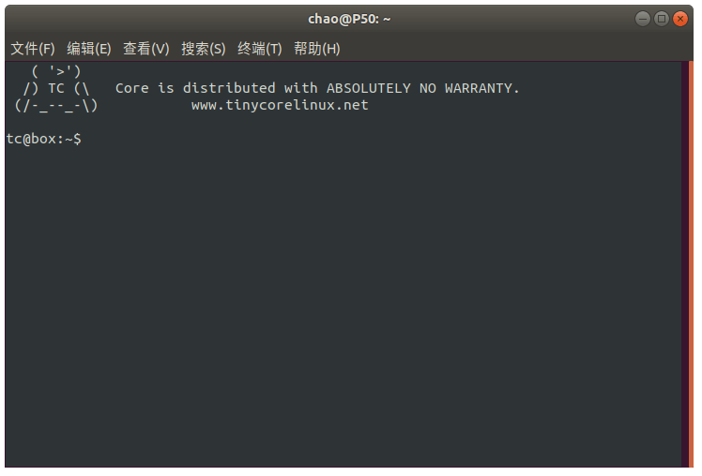Click the word ABSOLUTELY in terminal output
Image resolution: width=702 pixels, height=476 pixels.
pyautogui.click(x=369, y=88)
